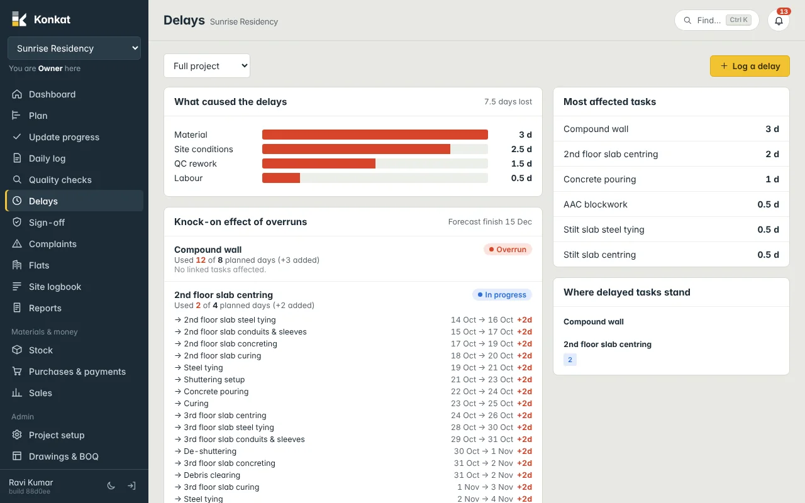This screenshot has height=503, width=805.
Task: Click the QC rework cause label
Action: pyautogui.click(x=196, y=163)
